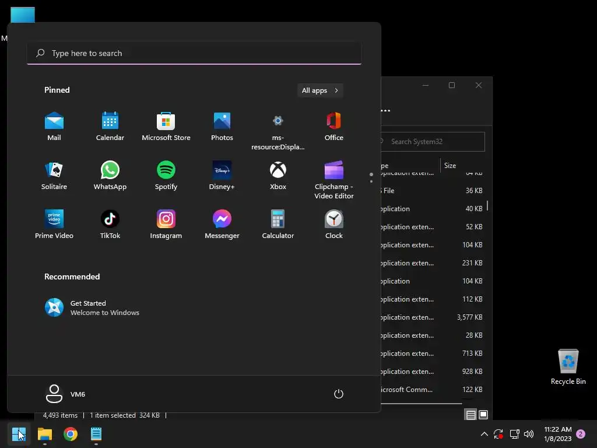Click the sync status tray icon

498,434
